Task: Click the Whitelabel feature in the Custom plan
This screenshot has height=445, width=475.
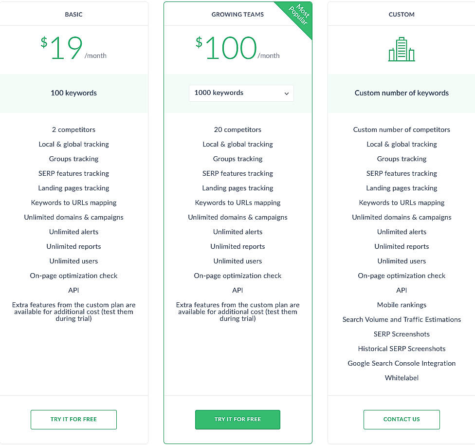Action: tap(401, 378)
